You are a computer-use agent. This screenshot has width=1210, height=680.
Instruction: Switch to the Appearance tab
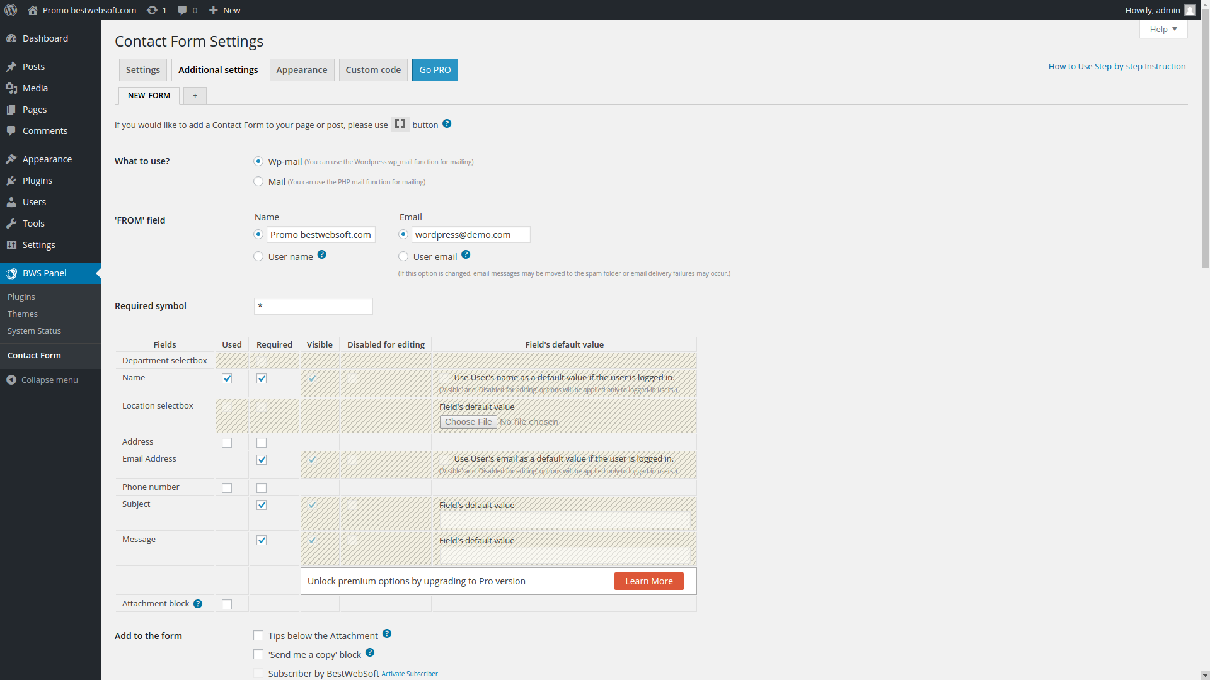[302, 70]
